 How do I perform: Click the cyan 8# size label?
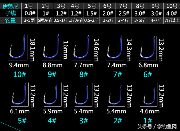click(x=84, y=74)
